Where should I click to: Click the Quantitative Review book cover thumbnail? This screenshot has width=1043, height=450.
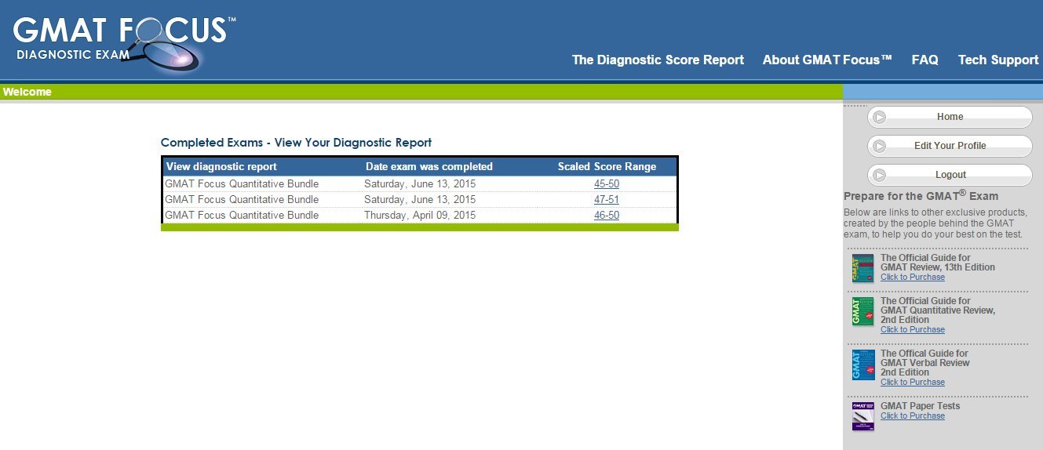click(863, 311)
